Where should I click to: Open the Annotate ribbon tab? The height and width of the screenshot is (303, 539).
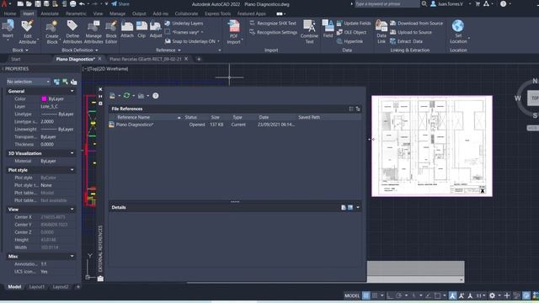tap(50, 13)
